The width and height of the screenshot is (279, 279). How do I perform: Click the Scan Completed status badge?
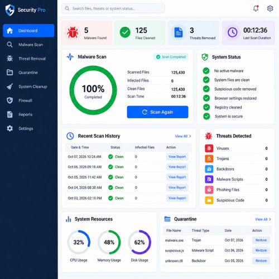pos(171,57)
